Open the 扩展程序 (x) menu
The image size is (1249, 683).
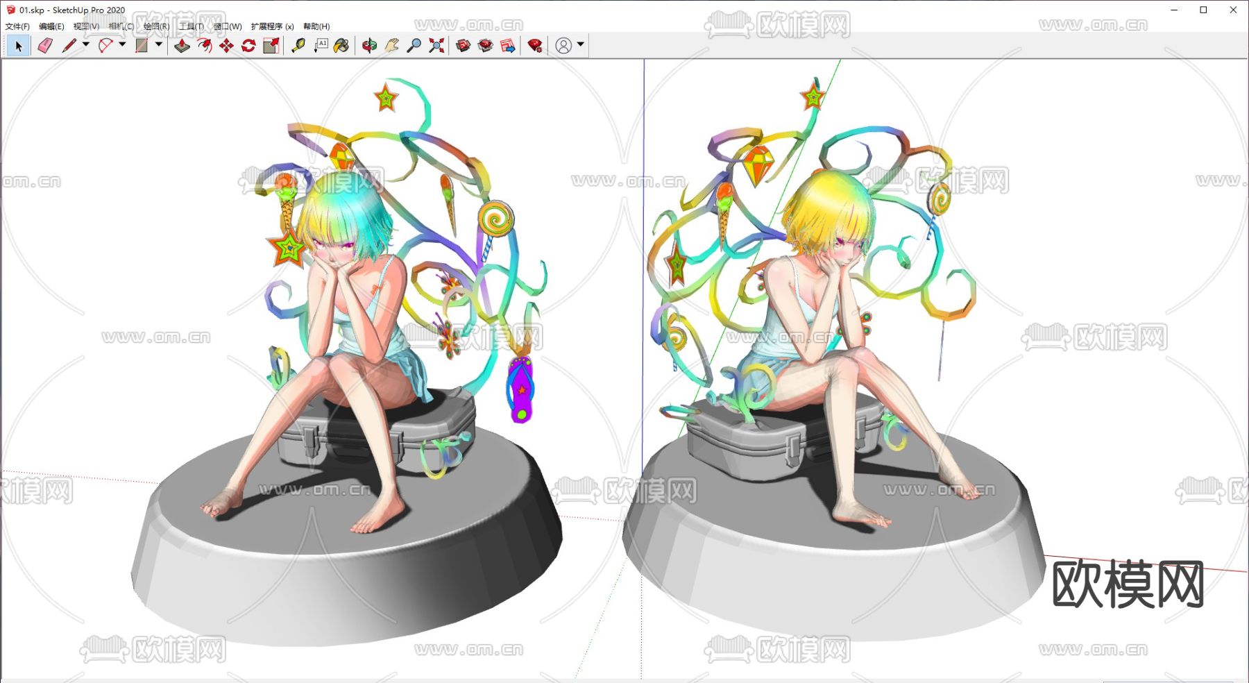click(273, 26)
